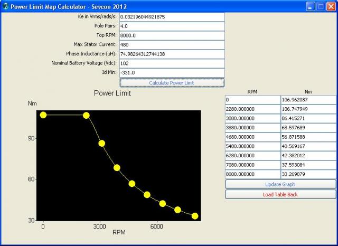Viewport: 338px width, 246px height.
Task: Click the Pole Pairs field showing 4.0
Action: click(172, 26)
